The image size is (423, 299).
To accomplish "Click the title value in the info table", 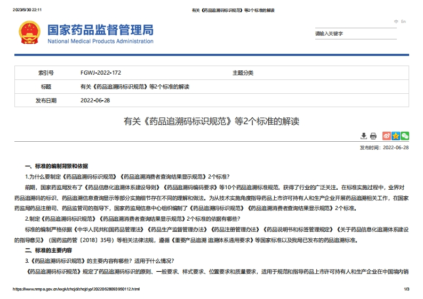I will pyautogui.click(x=134, y=86).
